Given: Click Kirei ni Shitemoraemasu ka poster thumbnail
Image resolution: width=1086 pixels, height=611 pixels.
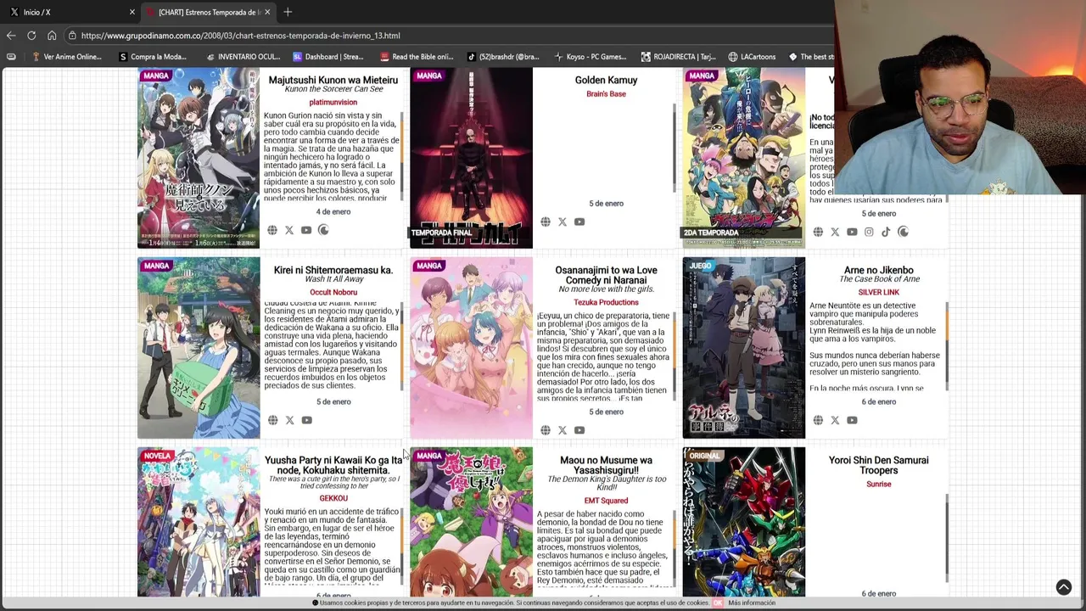Looking at the screenshot, I should [199, 348].
